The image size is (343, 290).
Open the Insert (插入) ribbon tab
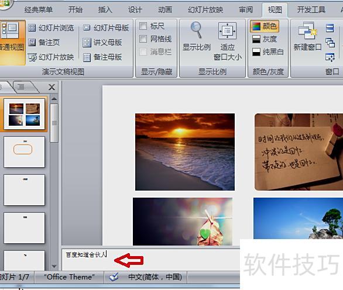pos(105,9)
